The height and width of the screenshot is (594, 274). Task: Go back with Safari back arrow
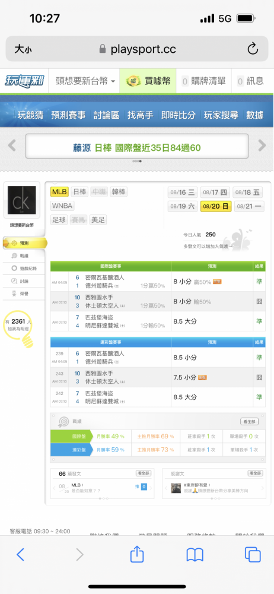(20, 555)
